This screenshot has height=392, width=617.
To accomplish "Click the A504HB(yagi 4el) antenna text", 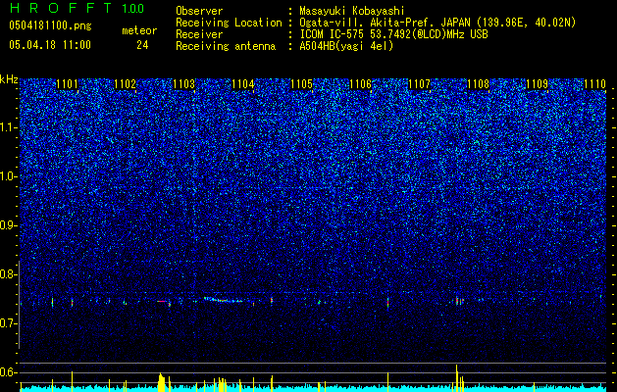I will pyautogui.click(x=346, y=46).
